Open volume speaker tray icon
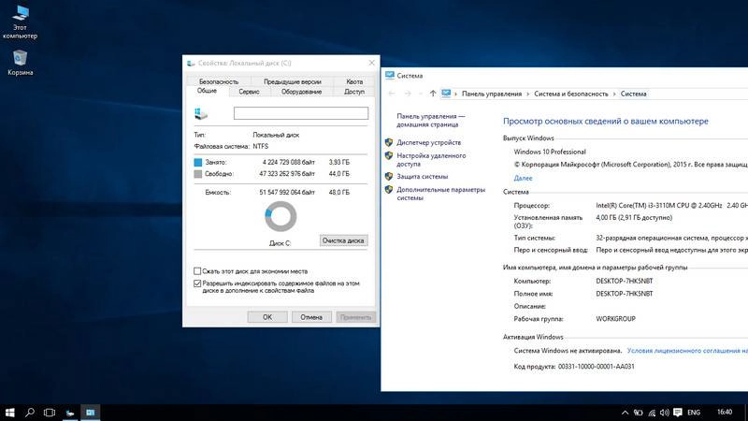Image resolution: width=748 pixels, height=421 pixels. [x=665, y=413]
